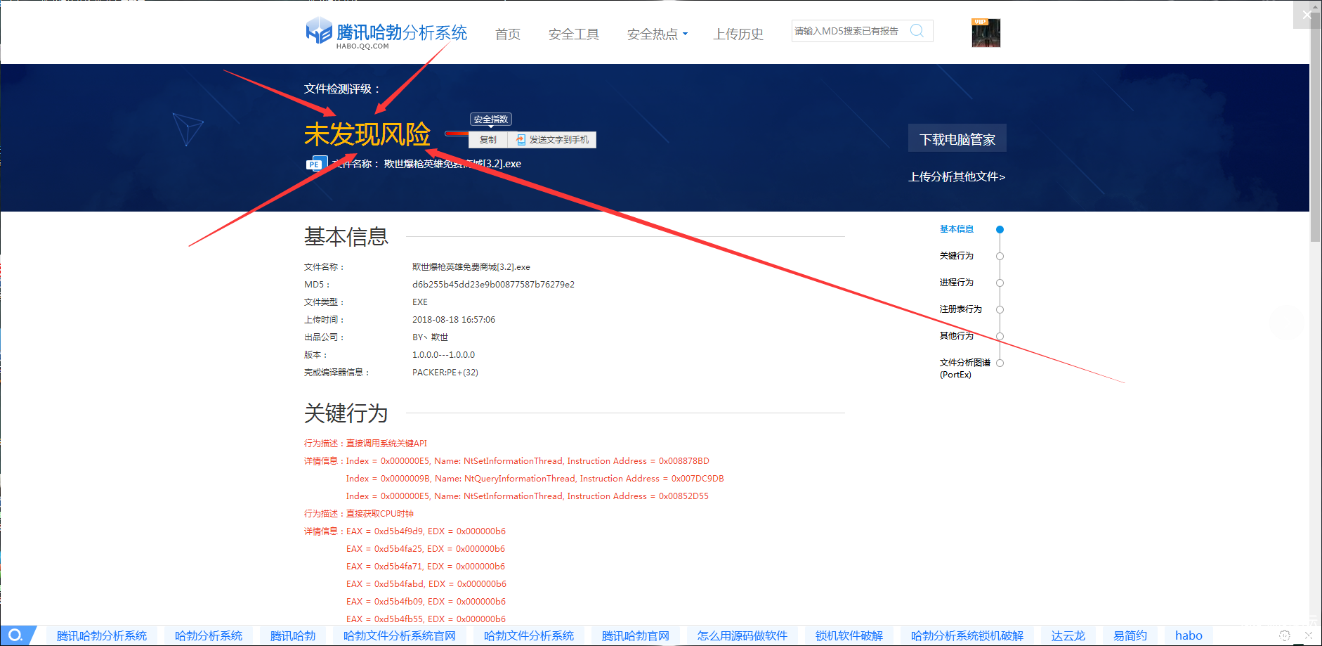1322x646 pixels.
Task: Jump to 注册表行为 section
Action: 960,309
